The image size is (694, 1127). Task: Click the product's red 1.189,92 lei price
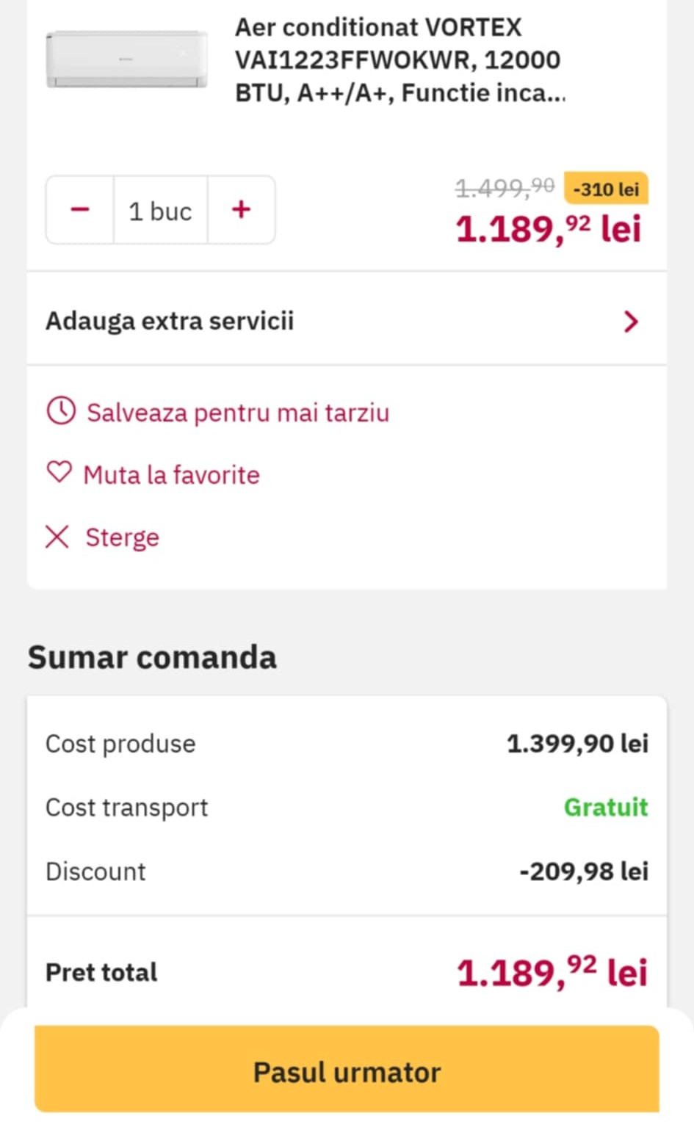point(548,229)
